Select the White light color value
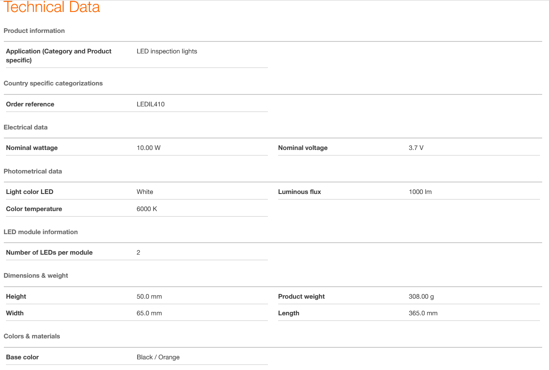Viewport: 549px width, 370px height. tap(145, 192)
